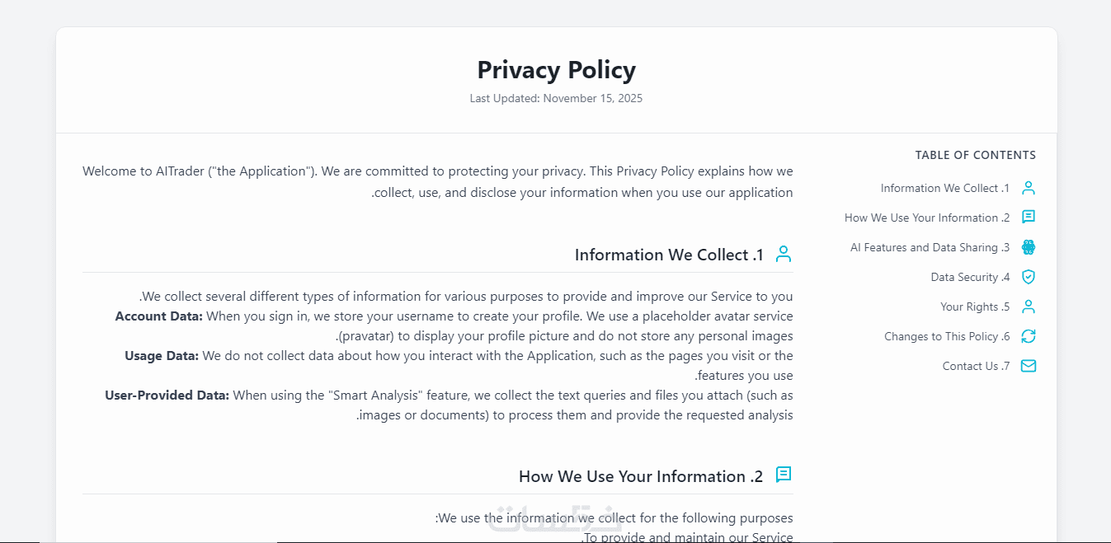The height and width of the screenshot is (543, 1111).
Task: Open the How We Use Your Information contents link
Action: point(926,218)
